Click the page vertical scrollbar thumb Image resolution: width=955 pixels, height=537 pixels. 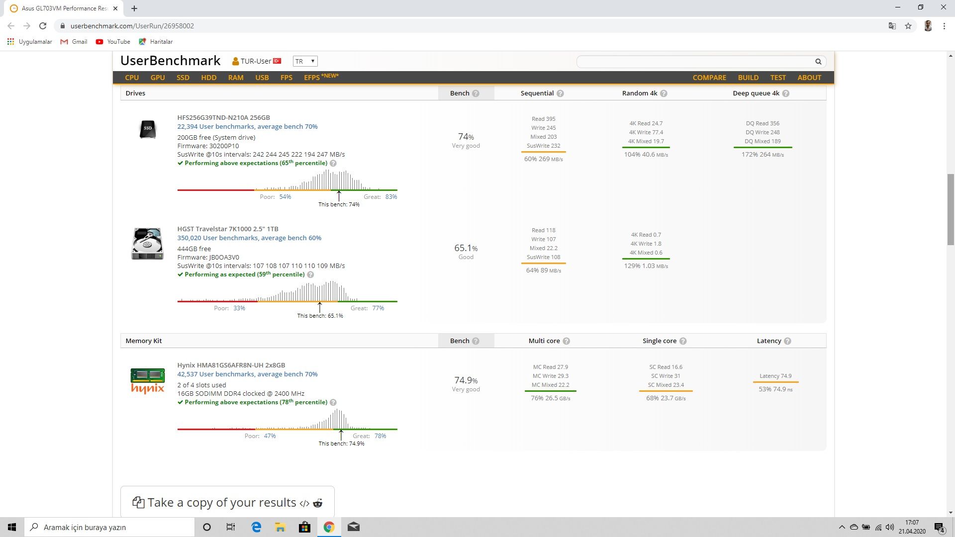click(x=951, y=209)
